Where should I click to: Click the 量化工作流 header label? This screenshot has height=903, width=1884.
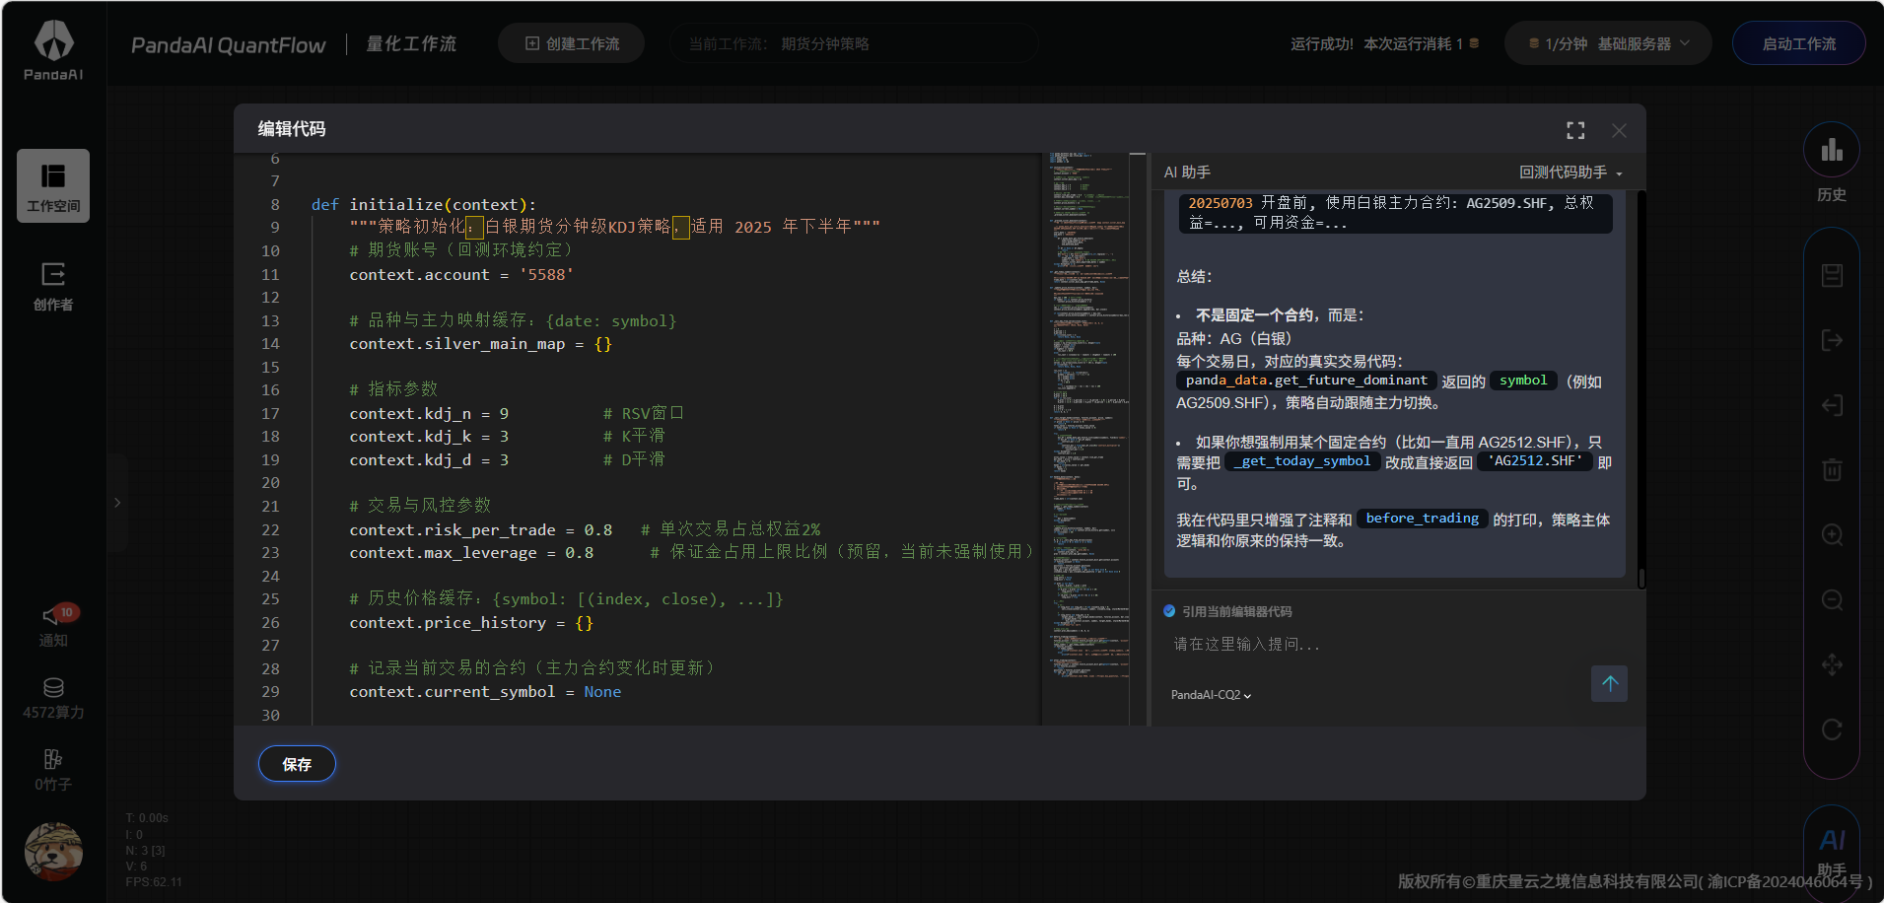point(411,44)
